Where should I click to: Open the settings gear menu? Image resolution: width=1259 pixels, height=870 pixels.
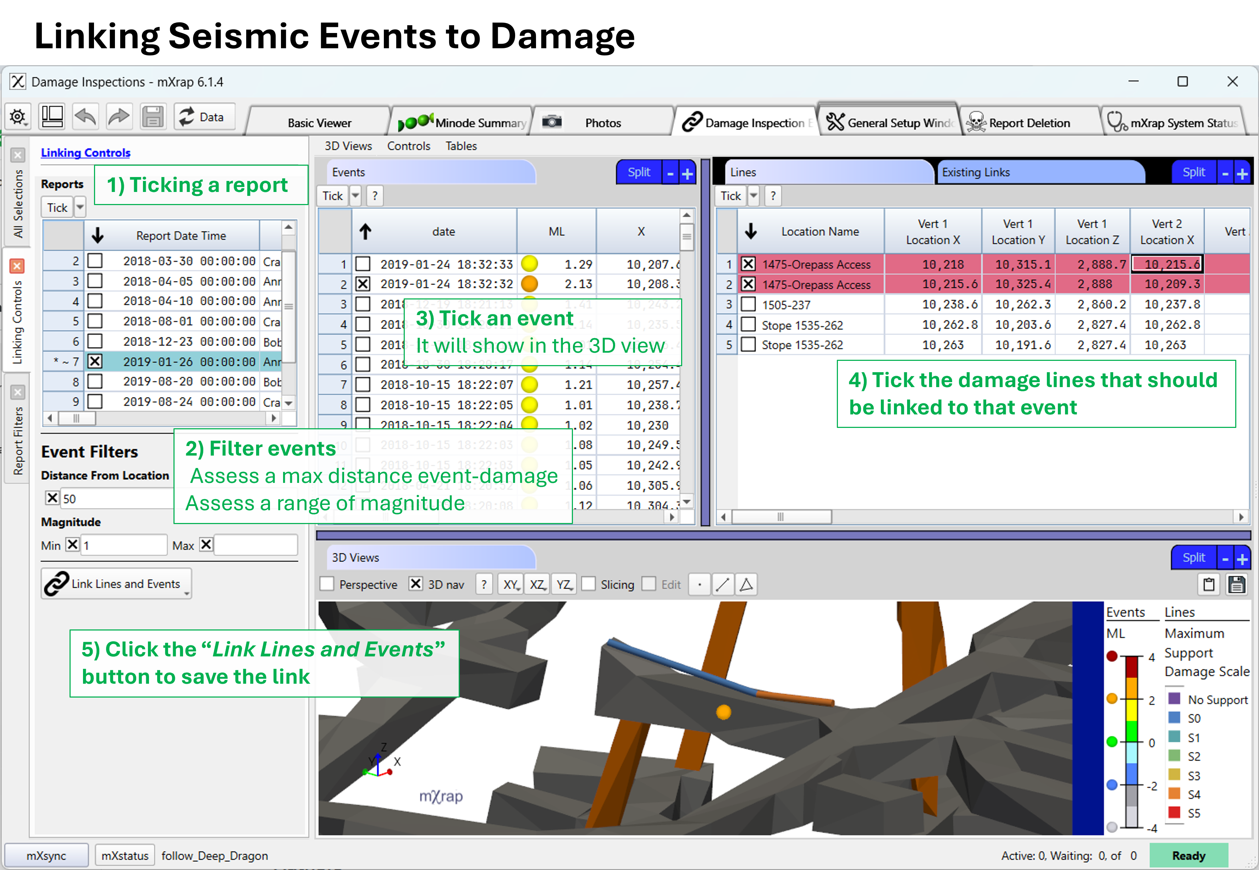click(x=18, y=117)
